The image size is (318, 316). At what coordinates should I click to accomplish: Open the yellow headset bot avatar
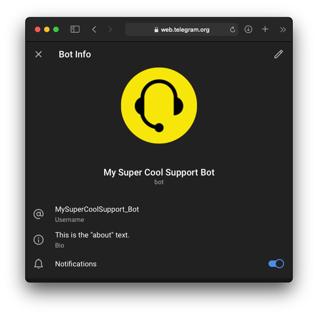[159, 106]
